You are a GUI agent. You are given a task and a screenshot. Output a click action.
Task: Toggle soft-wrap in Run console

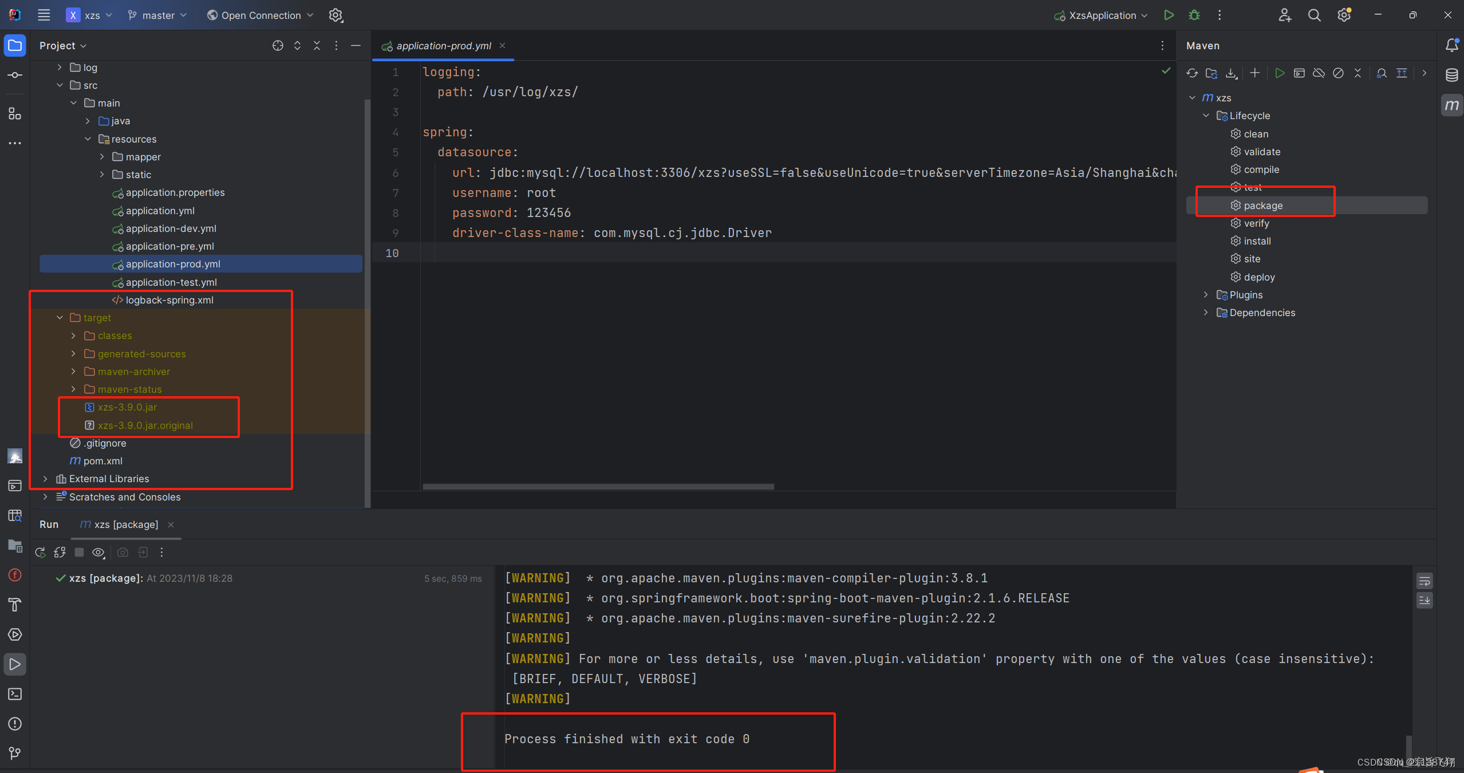coord(1424,582)
